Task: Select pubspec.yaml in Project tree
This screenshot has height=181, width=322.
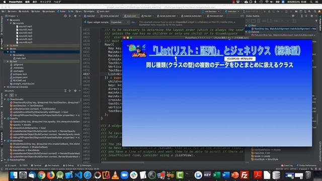Action: [x=19, y=77]
